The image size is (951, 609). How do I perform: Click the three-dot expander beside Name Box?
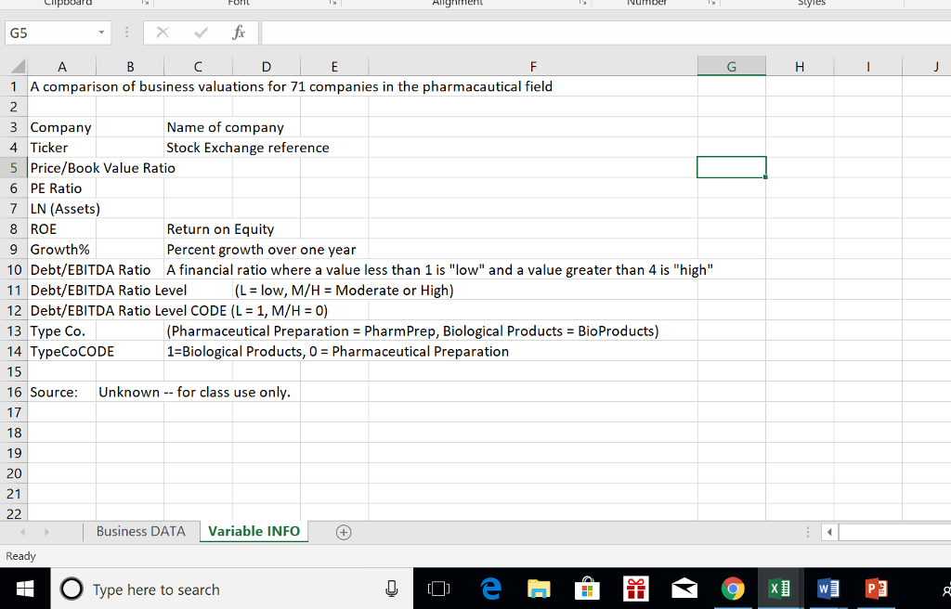127,32
